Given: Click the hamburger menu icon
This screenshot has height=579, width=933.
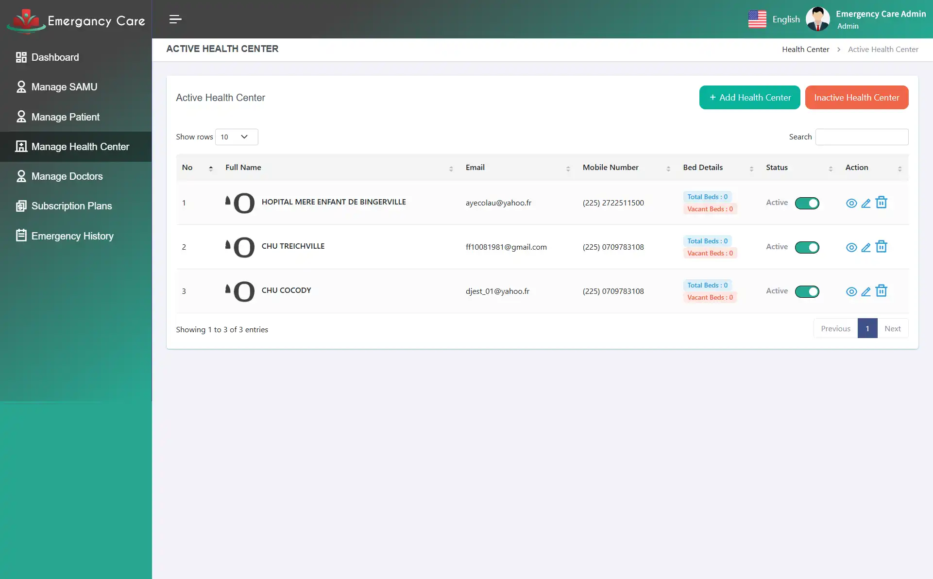Looking at the screenshot, I should pyautogui.click(x=175, y=19).
